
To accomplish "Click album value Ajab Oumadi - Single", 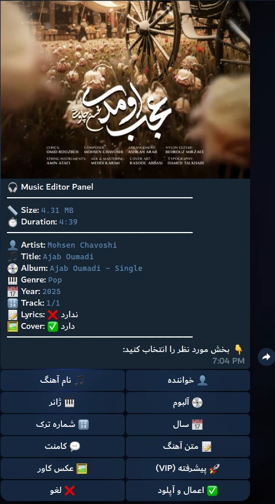I will click(96, 268).
